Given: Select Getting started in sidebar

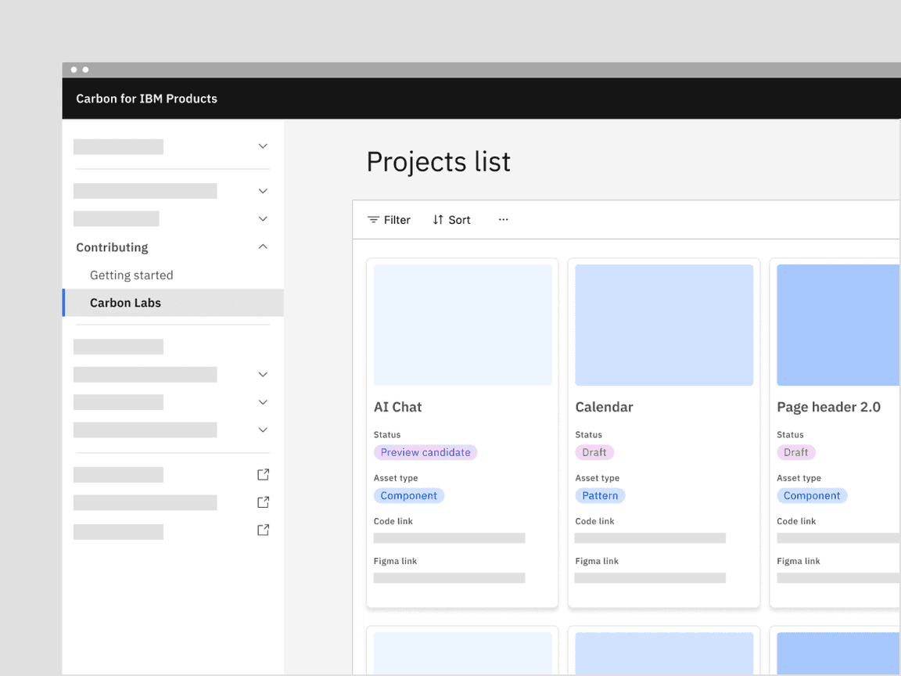Looking at the screenshot, I should (131, 275).
